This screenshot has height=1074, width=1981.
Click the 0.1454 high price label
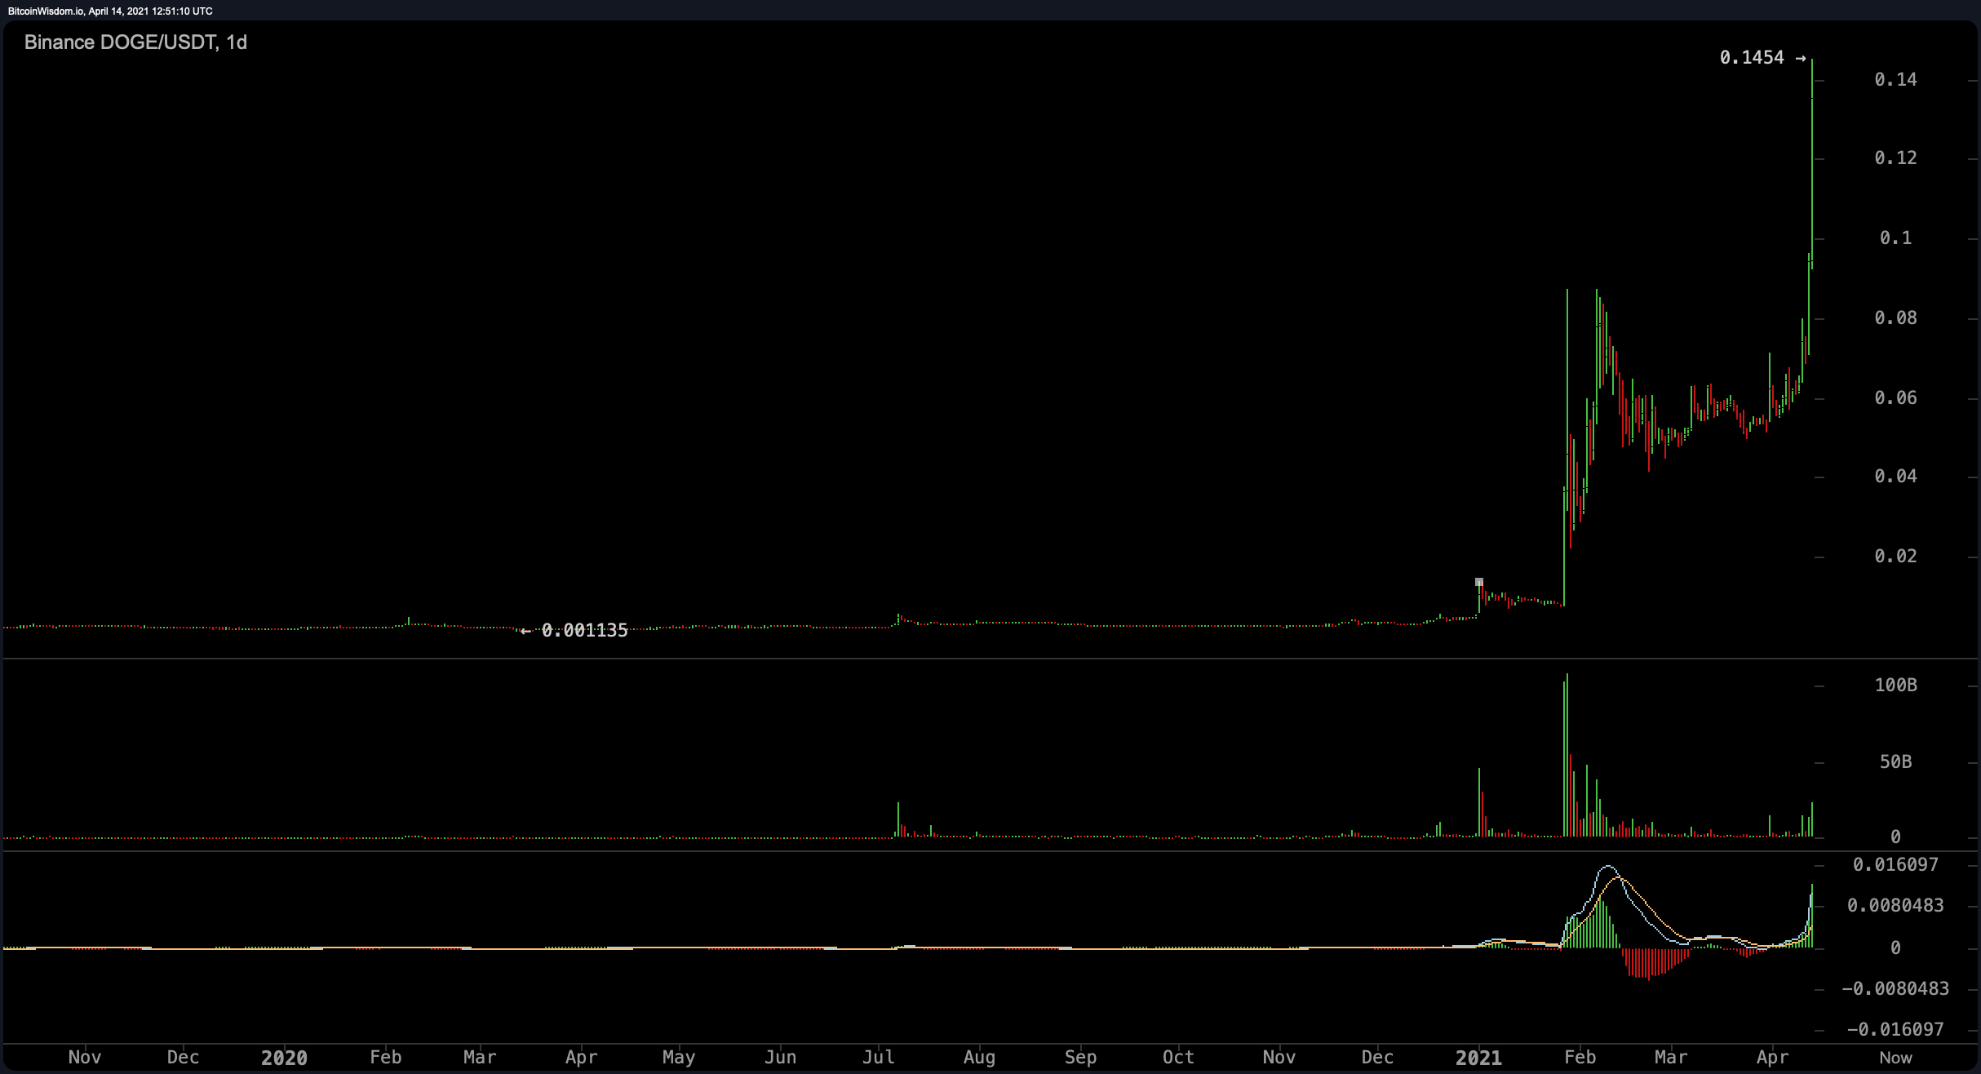point(1751,58)
